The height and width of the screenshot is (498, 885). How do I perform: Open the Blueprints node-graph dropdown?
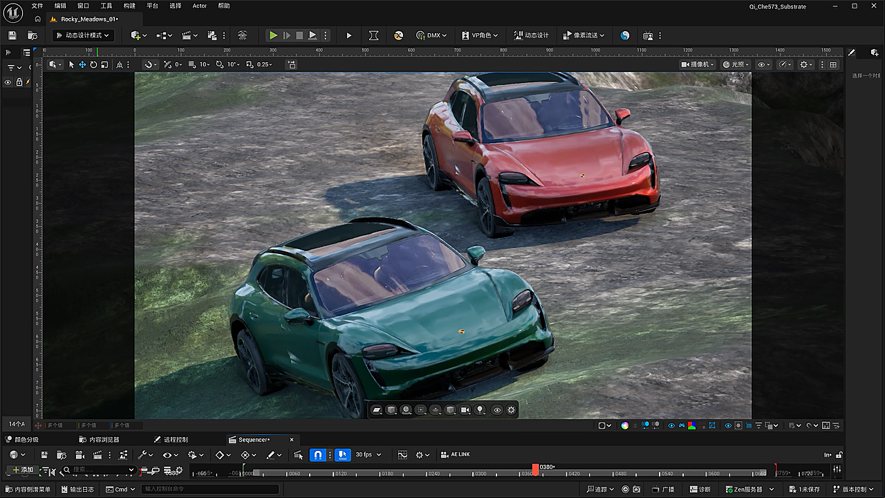163,35
